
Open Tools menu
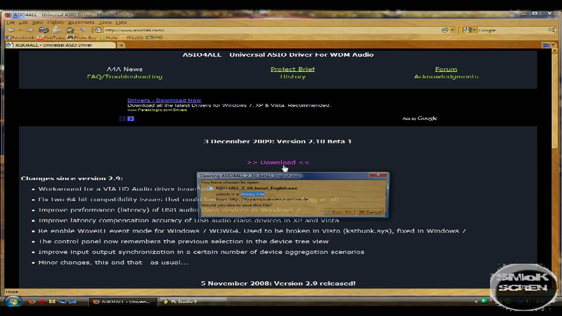[x=105, y=22]
